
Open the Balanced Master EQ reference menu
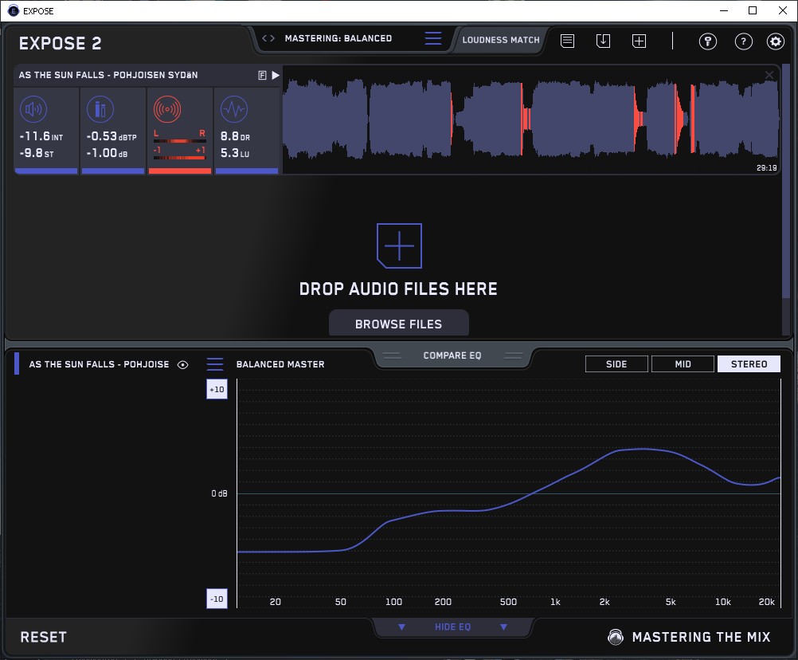(215, 364)
